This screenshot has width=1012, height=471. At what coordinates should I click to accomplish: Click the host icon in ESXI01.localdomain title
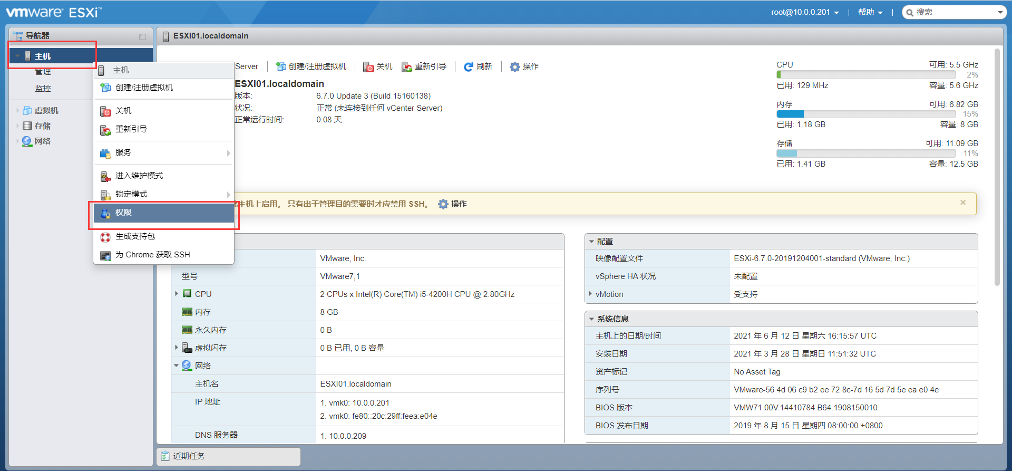[x=166, y=36]
